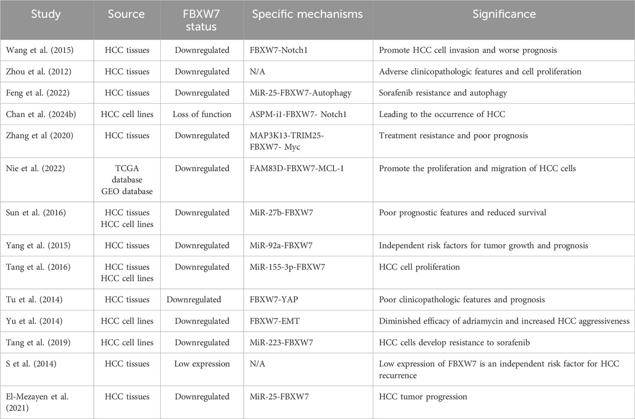Click the 'Tang et al. (2019)' citation

38,342
